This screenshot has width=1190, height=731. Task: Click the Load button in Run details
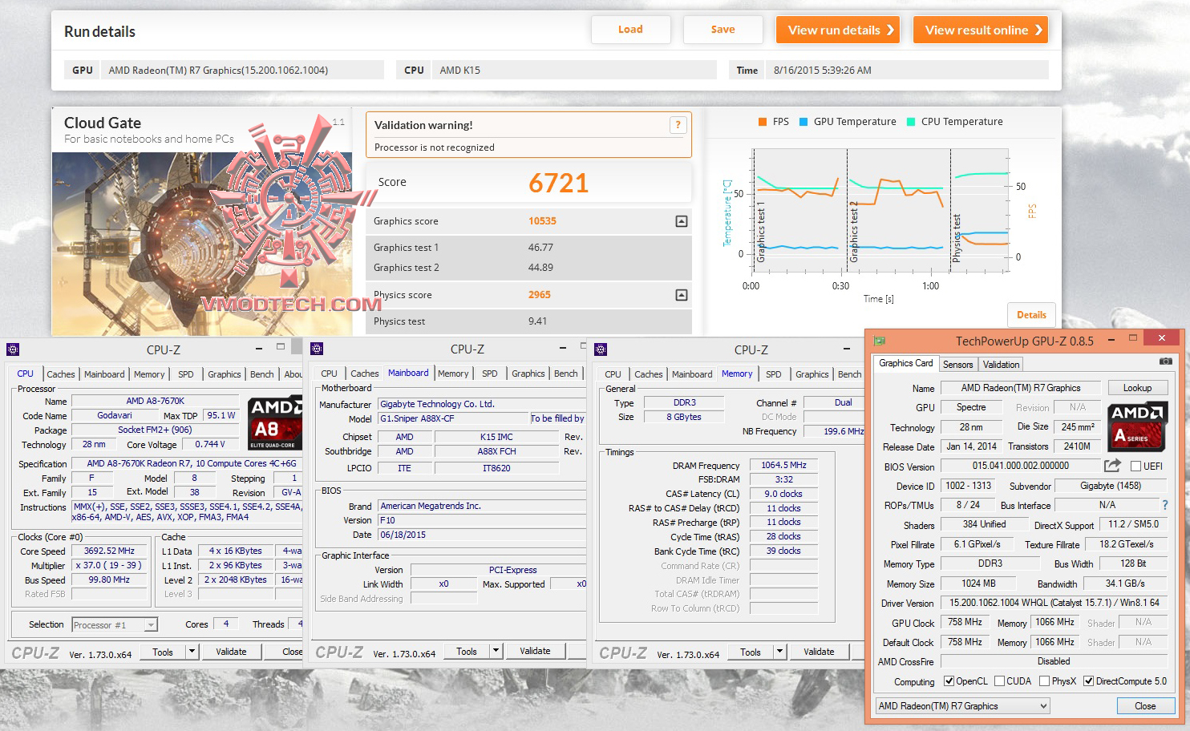(630, 30)
